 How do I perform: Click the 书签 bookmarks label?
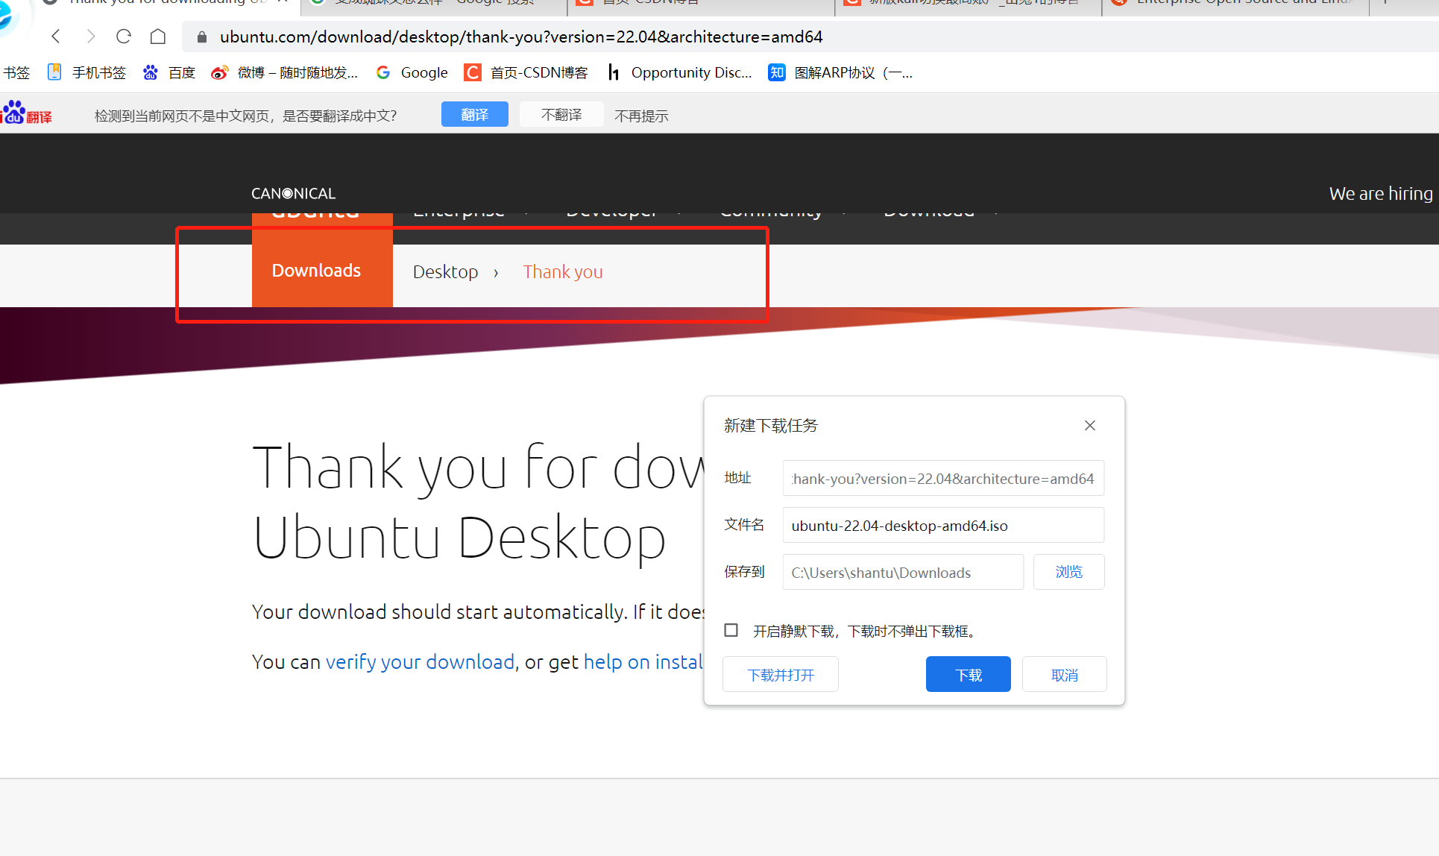[16, 72]
